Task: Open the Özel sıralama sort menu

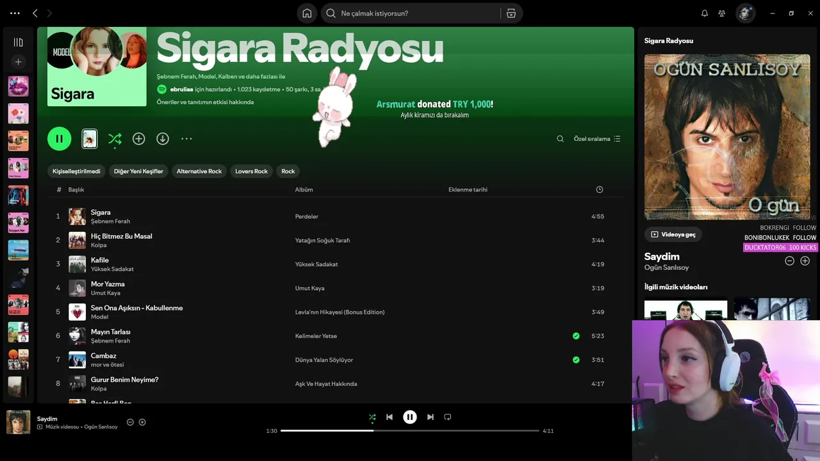Action: click(x=597, y=139)
